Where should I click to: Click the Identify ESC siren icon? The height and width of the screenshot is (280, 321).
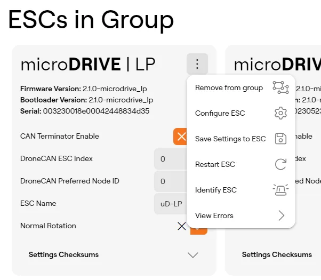(x=280, y=190)
